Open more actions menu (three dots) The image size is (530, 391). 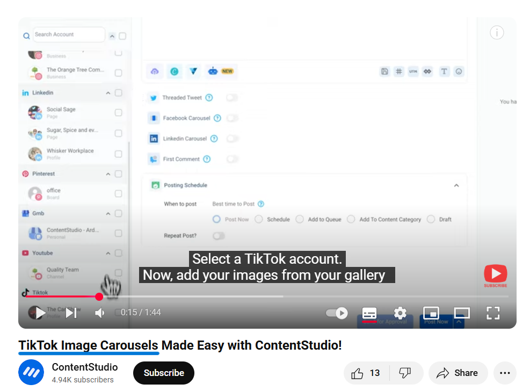(x=505, y=373)
